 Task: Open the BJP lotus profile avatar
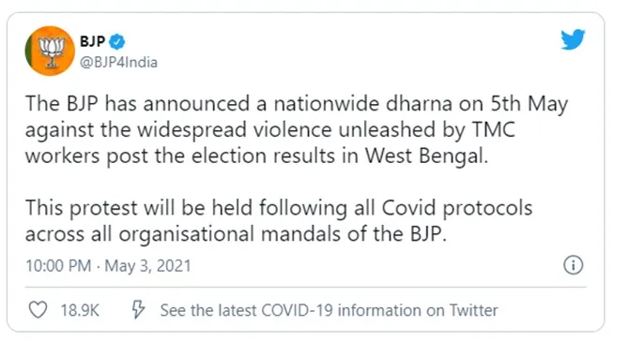pos(50,51)
